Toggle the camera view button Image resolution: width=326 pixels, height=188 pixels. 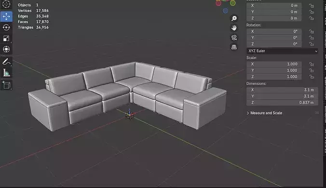point(234,38)
